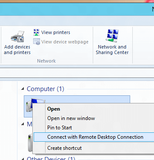Viewport: 154px width, 160px height.
Task: Click the Other Devices (1) heading
Action: coord(51,158)
